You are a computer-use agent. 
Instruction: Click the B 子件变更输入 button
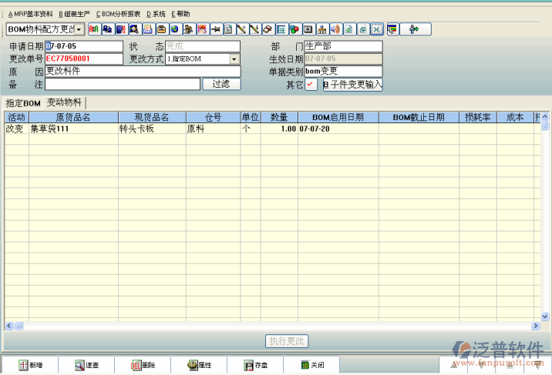click(352, 85)
